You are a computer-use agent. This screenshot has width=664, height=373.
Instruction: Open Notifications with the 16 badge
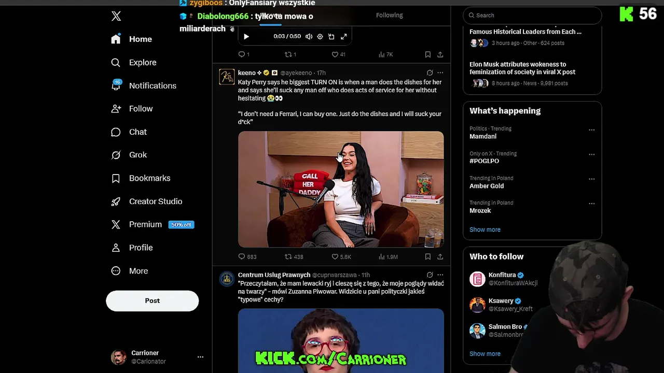click(144, 85)
